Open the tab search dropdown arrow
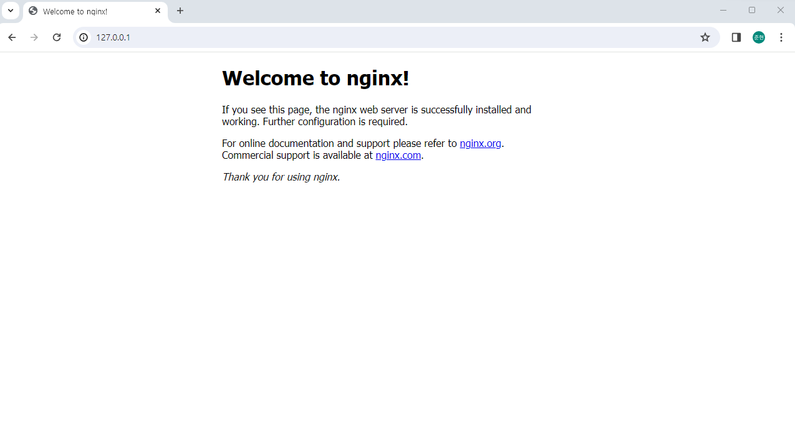Image resolution: width=795 pixels, height=429 pixels. pyautogui.click(x=11, y=11)
